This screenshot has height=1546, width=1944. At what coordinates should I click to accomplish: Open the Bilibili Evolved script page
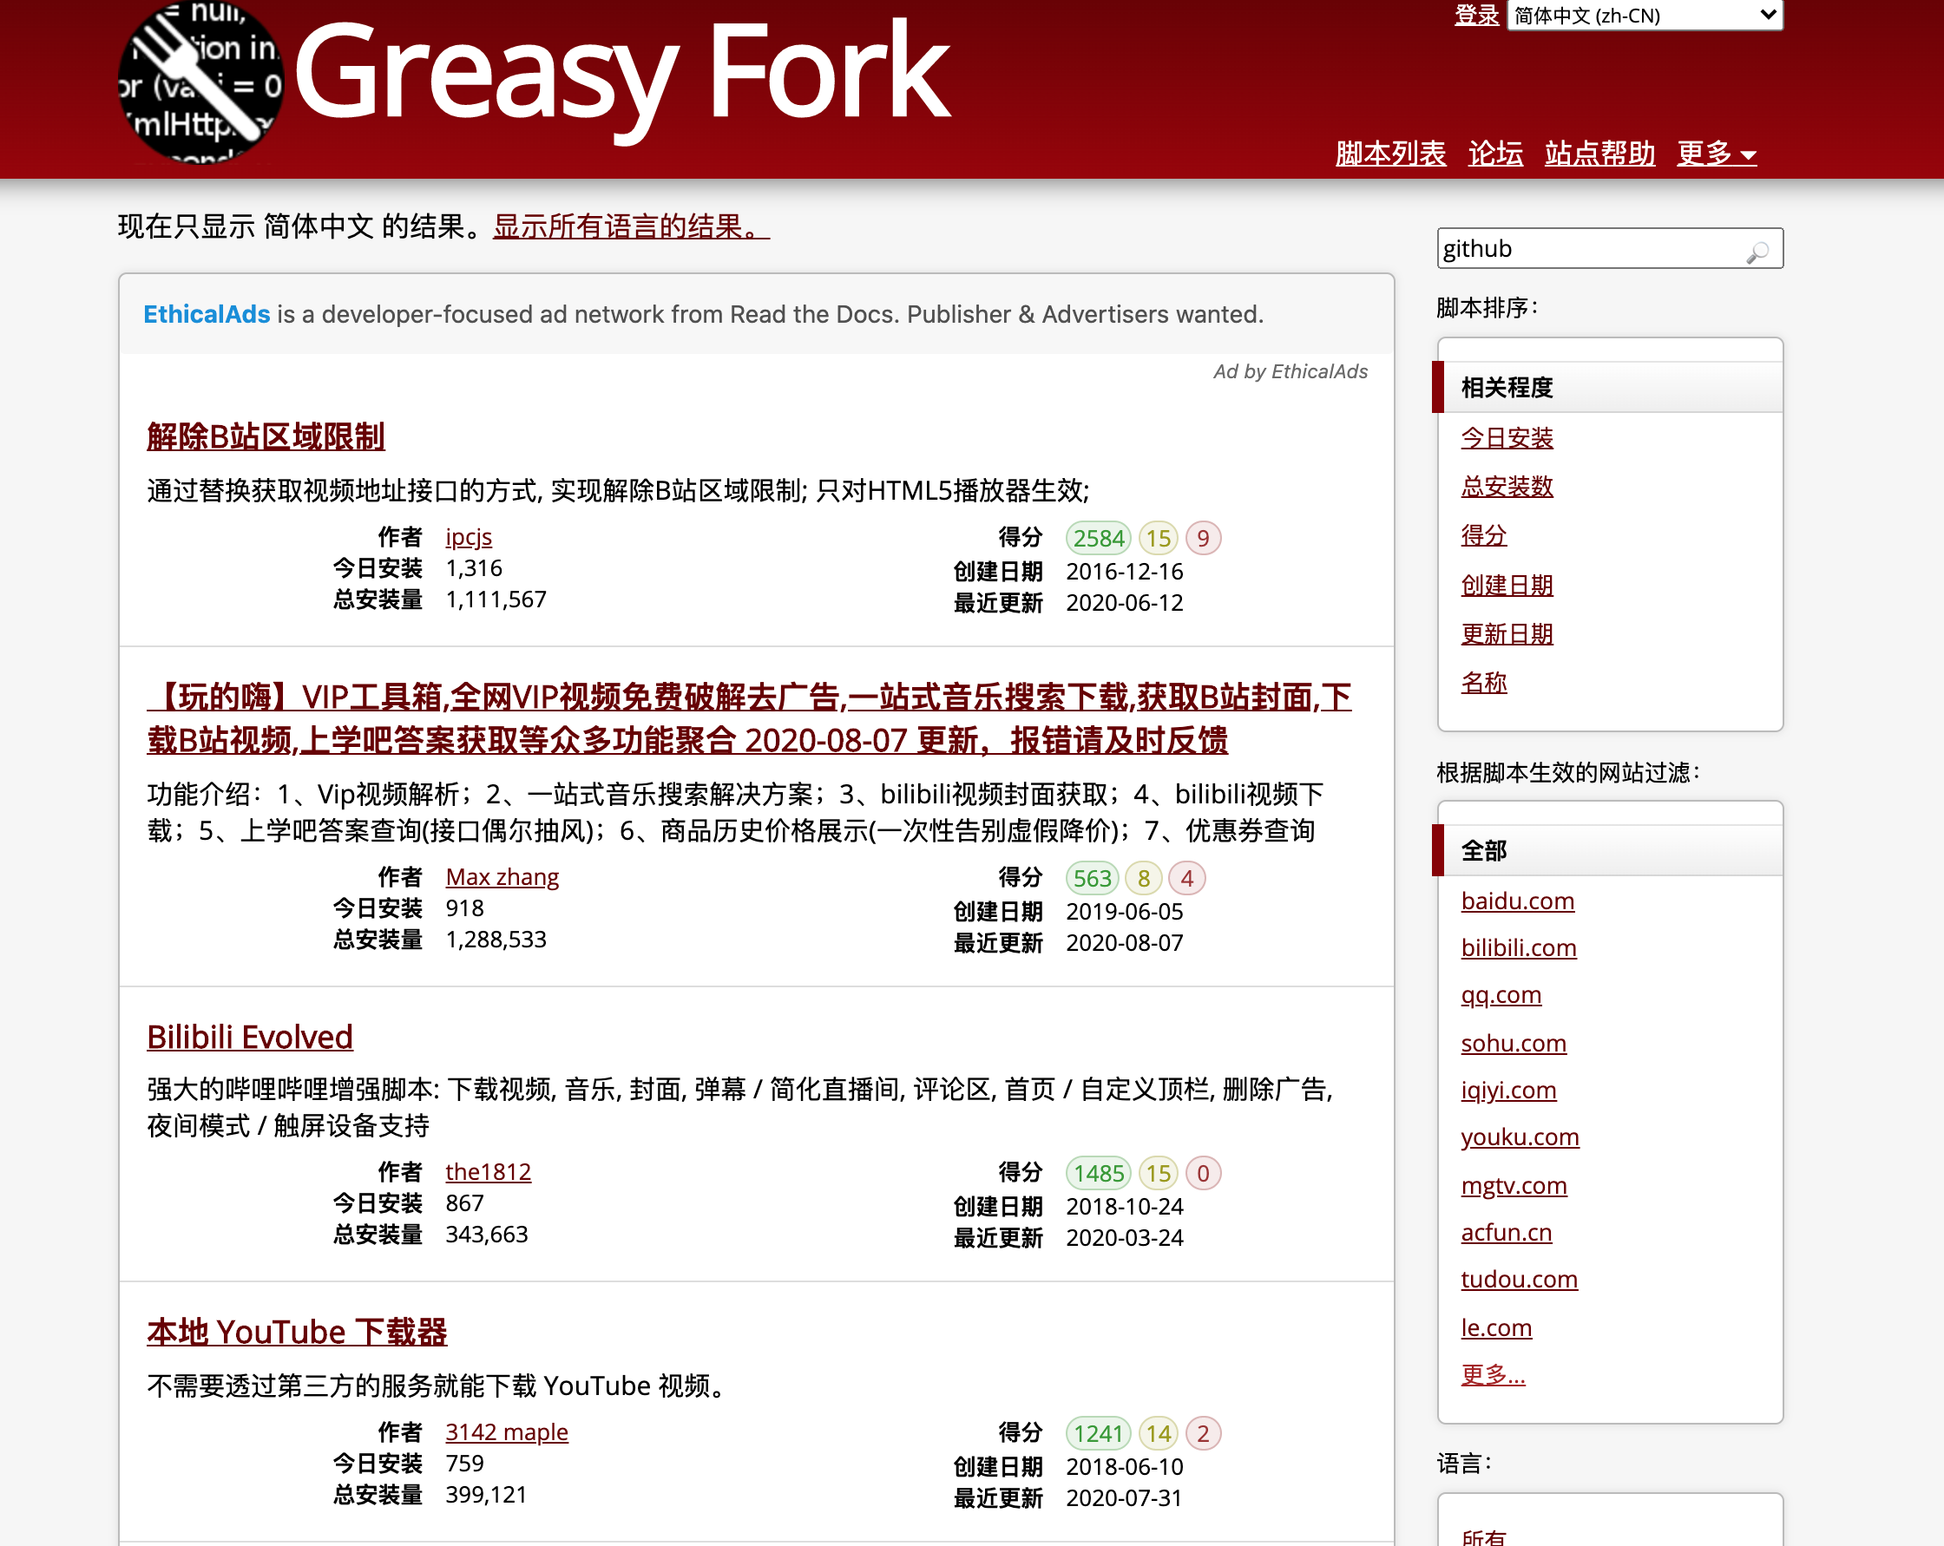tap(250, 1037)
